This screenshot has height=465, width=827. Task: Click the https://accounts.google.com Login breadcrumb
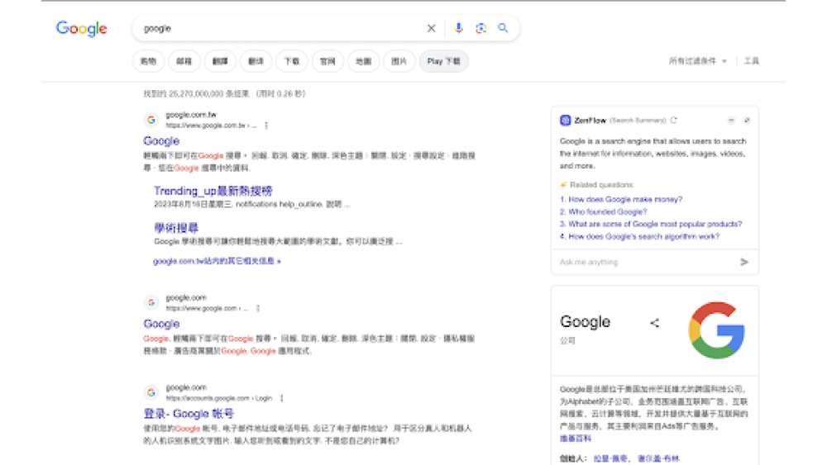(219, 398)
